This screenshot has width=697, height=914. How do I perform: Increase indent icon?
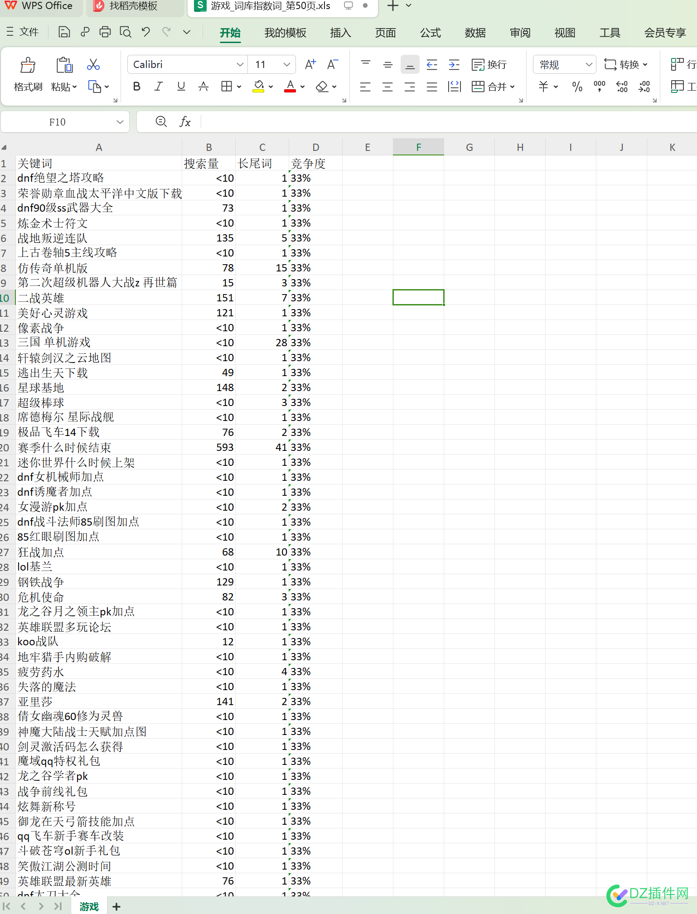454,65
